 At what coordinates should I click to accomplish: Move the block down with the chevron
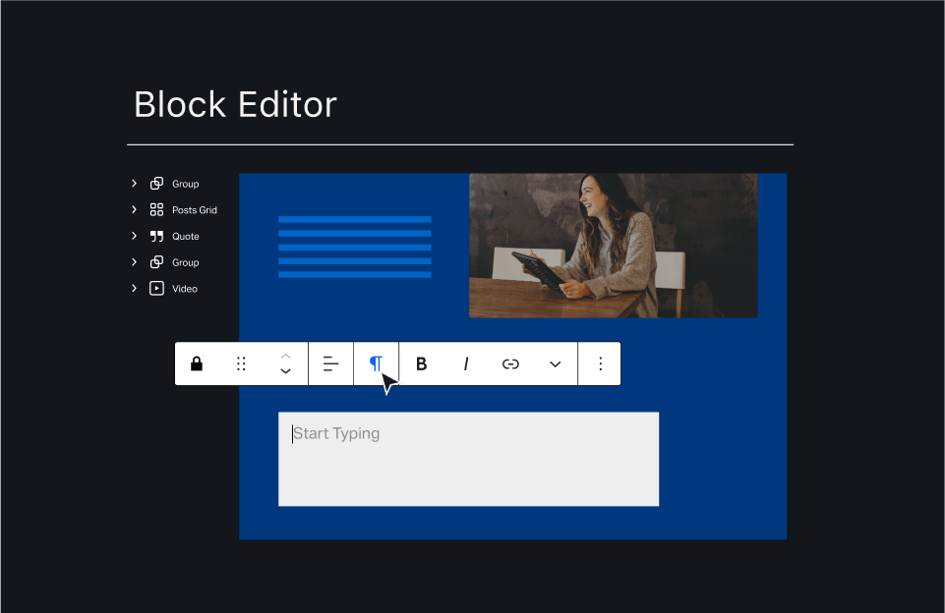coord(285,371)
